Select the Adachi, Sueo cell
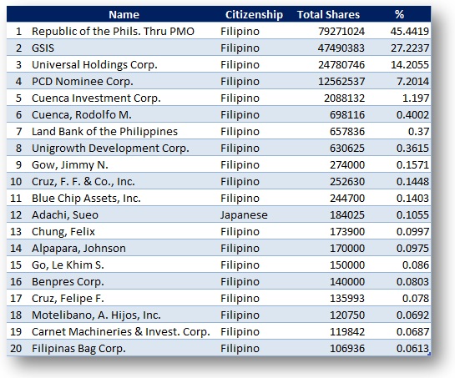The image size is (455, 378). [x=65, y=215]
